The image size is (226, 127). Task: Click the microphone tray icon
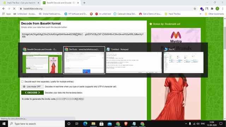pyautogui.click(x=190, y=124)
